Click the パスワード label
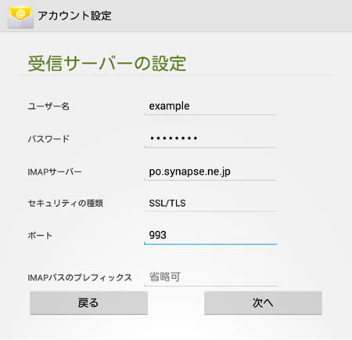 48,139
